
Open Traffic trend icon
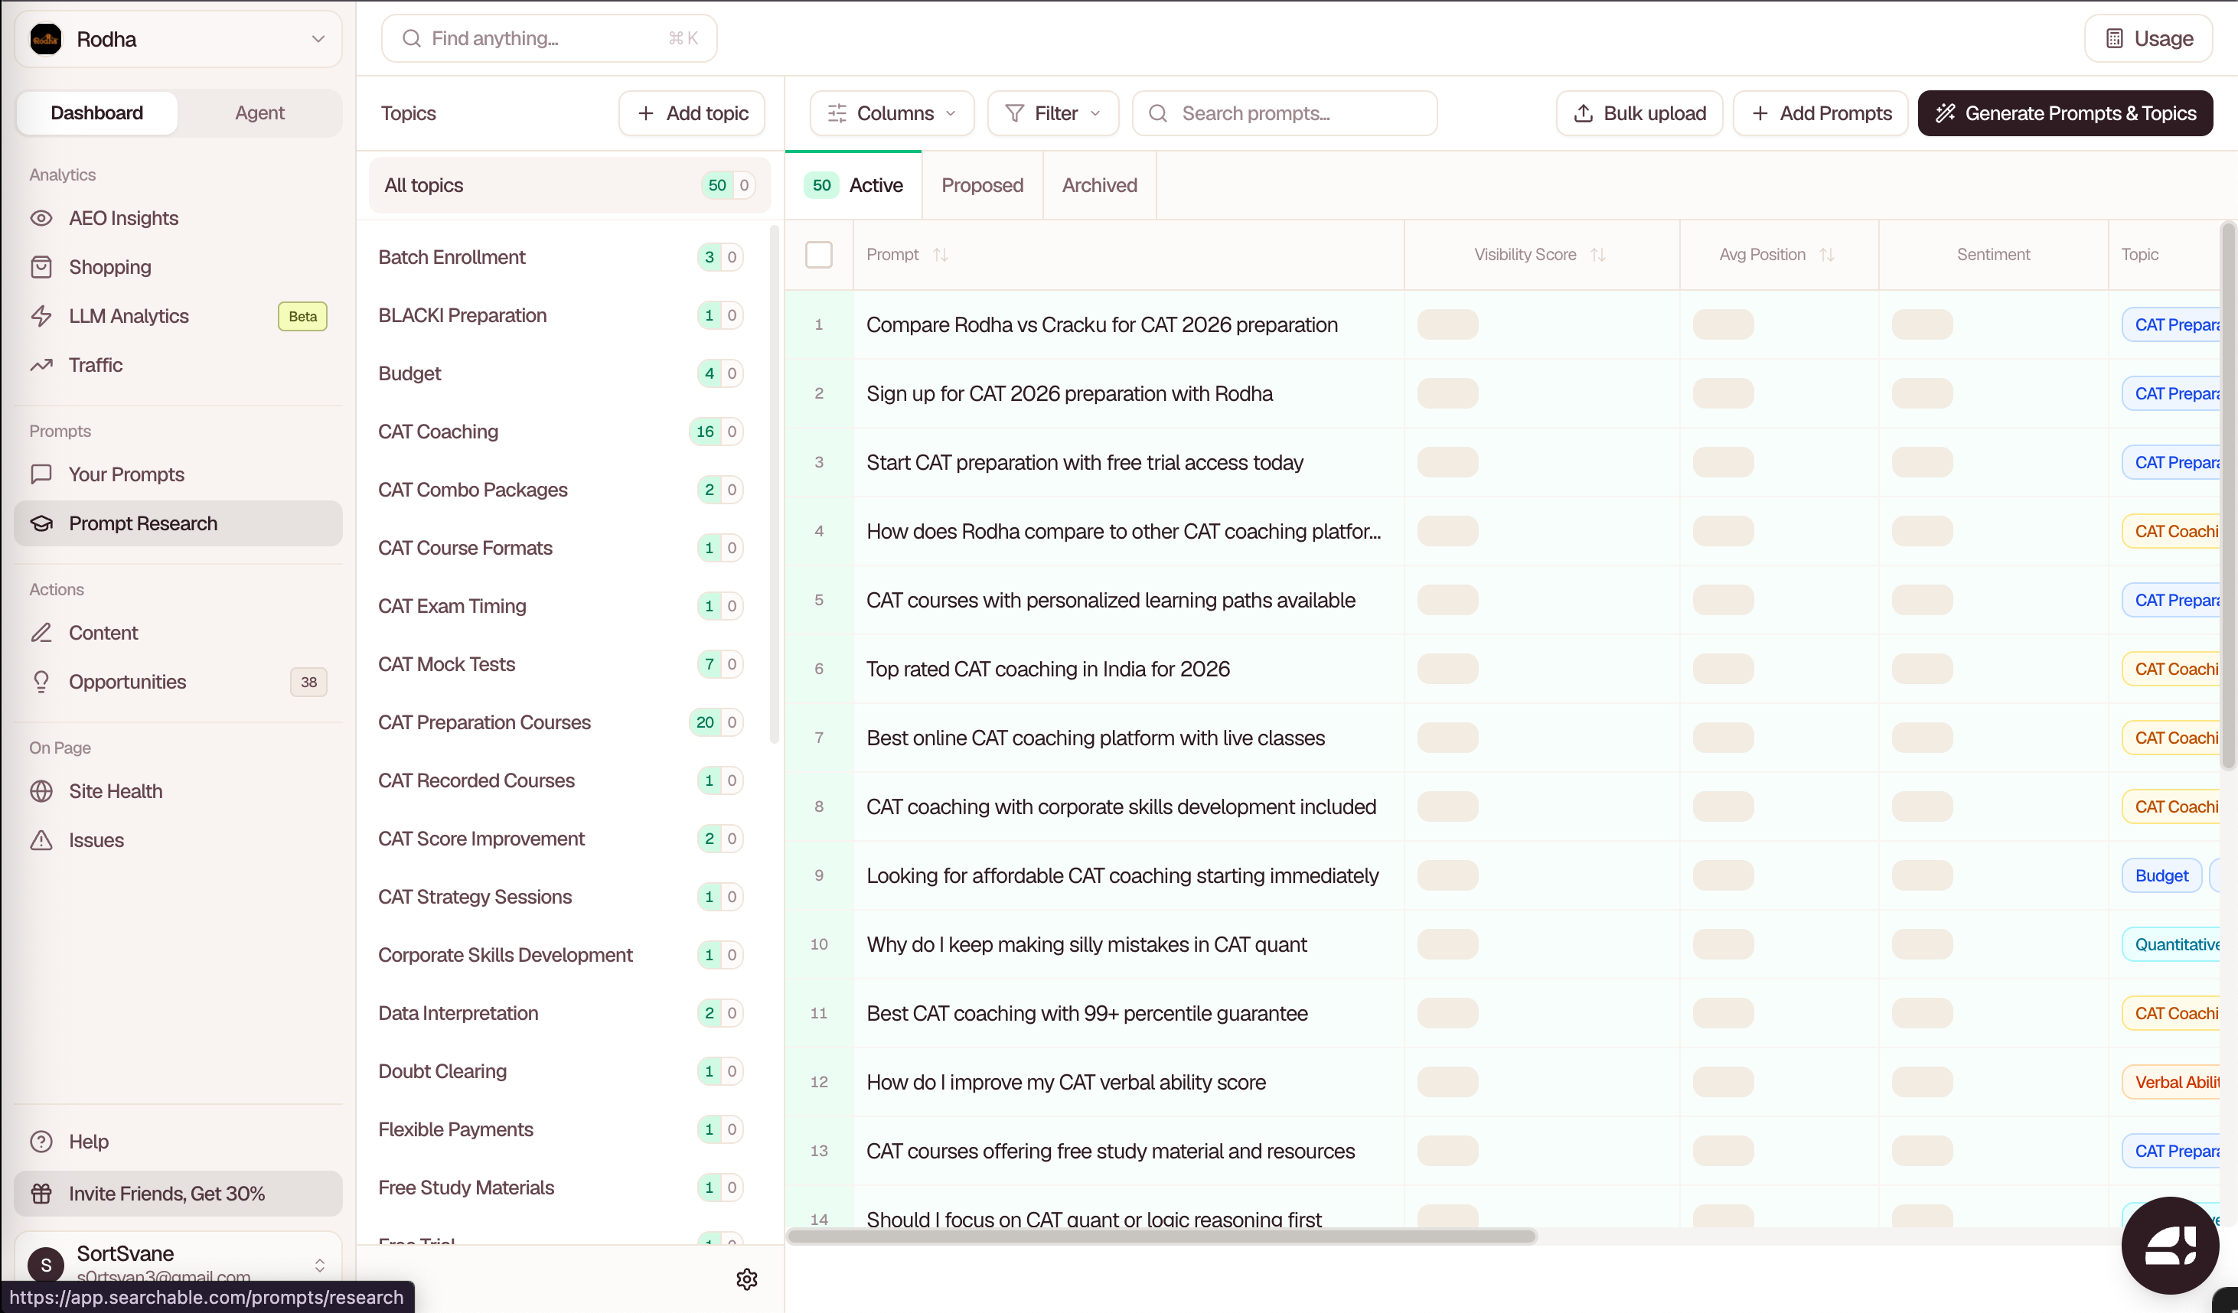[x=41, y=365]
